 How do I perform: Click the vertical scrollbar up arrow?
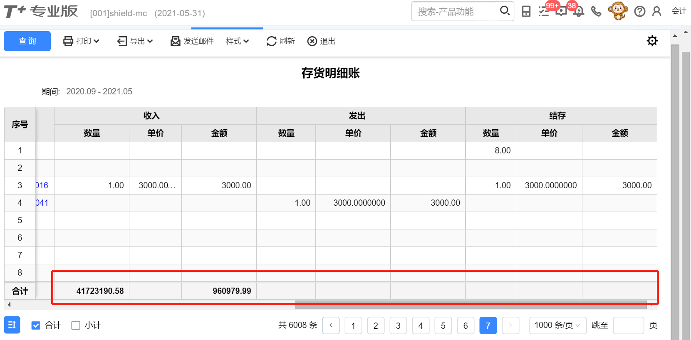coord(675,36)
